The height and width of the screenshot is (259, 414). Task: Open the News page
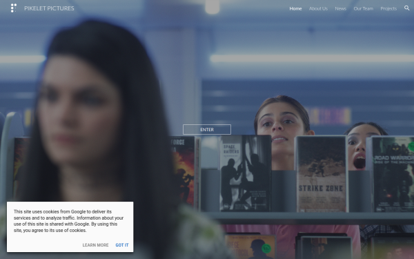click(x=340, y=8)
